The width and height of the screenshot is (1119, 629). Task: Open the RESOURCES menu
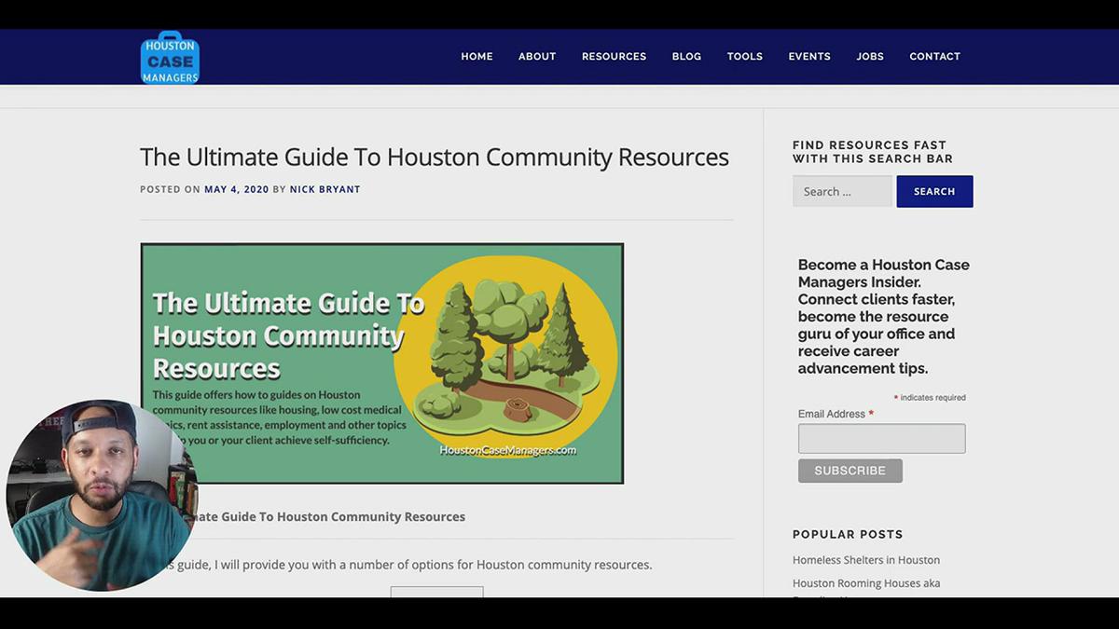coord(614,57)
